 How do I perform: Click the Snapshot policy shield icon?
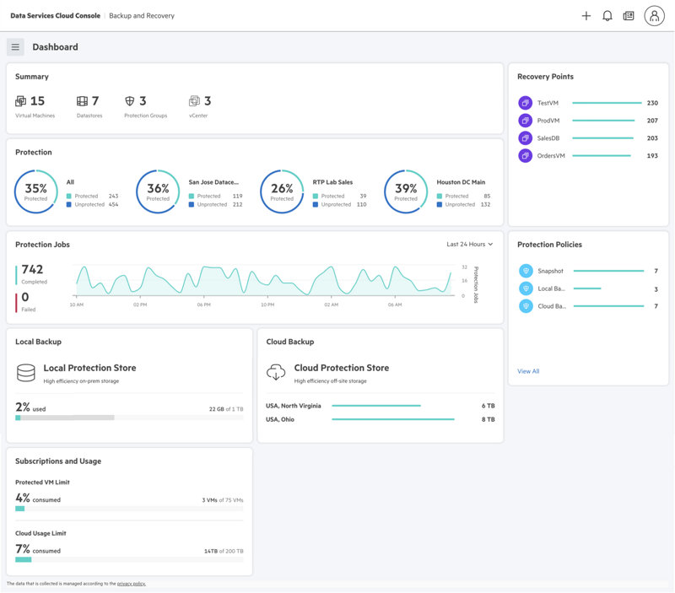click(x=525, y=270)
